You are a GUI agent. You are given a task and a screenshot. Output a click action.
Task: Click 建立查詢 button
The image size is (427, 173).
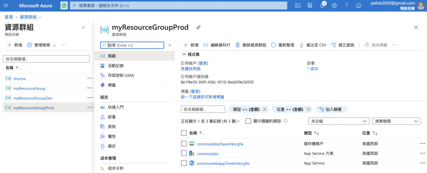(x=343, y=45)
